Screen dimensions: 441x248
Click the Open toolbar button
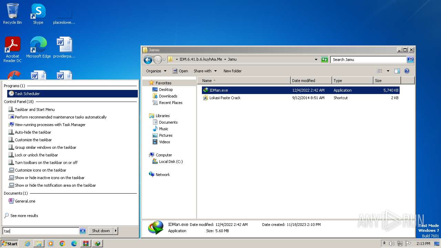point(180,71)
